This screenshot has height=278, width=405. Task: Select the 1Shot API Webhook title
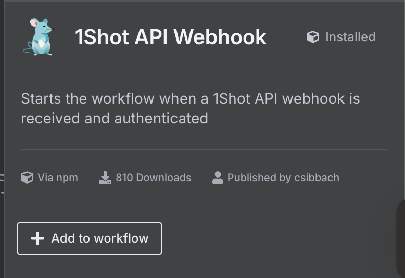coord(171,37)
